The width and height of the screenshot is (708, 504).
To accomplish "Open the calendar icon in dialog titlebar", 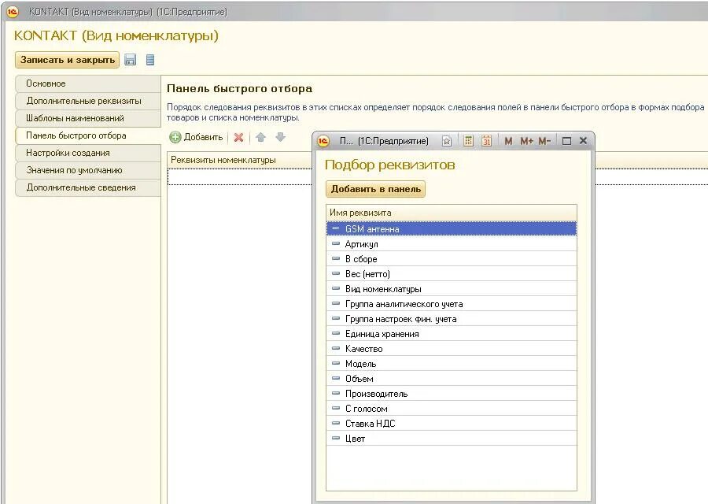I will (486, 141).
